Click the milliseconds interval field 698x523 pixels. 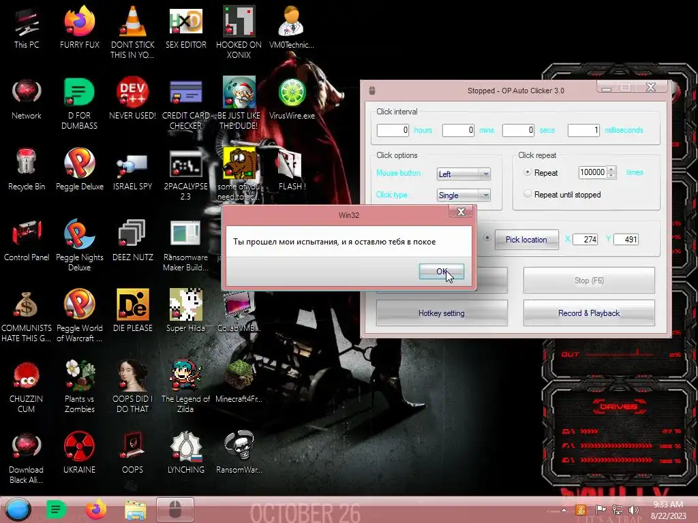583,130
